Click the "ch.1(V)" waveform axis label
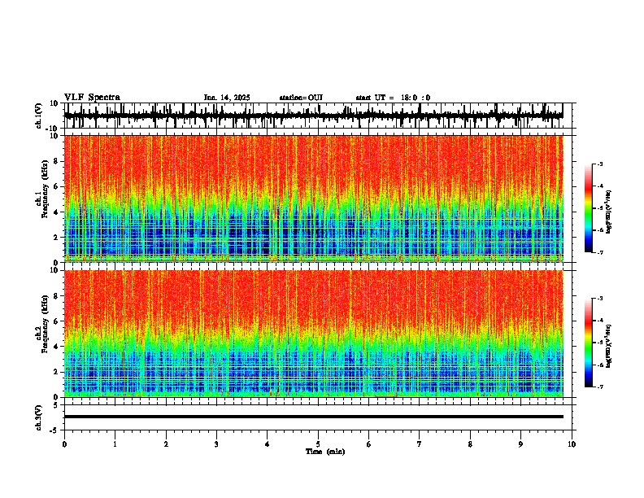The image size is (644, 498). [39, 116]
